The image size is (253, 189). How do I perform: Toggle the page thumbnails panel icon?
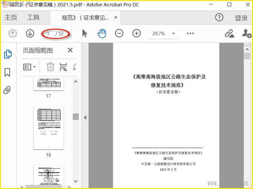(8, 54)
